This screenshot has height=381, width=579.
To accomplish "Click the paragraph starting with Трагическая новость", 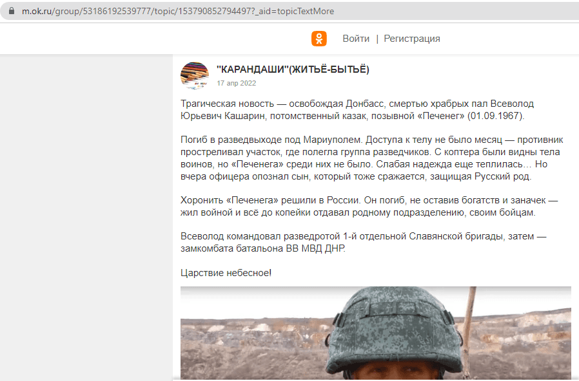I will 357,110.
